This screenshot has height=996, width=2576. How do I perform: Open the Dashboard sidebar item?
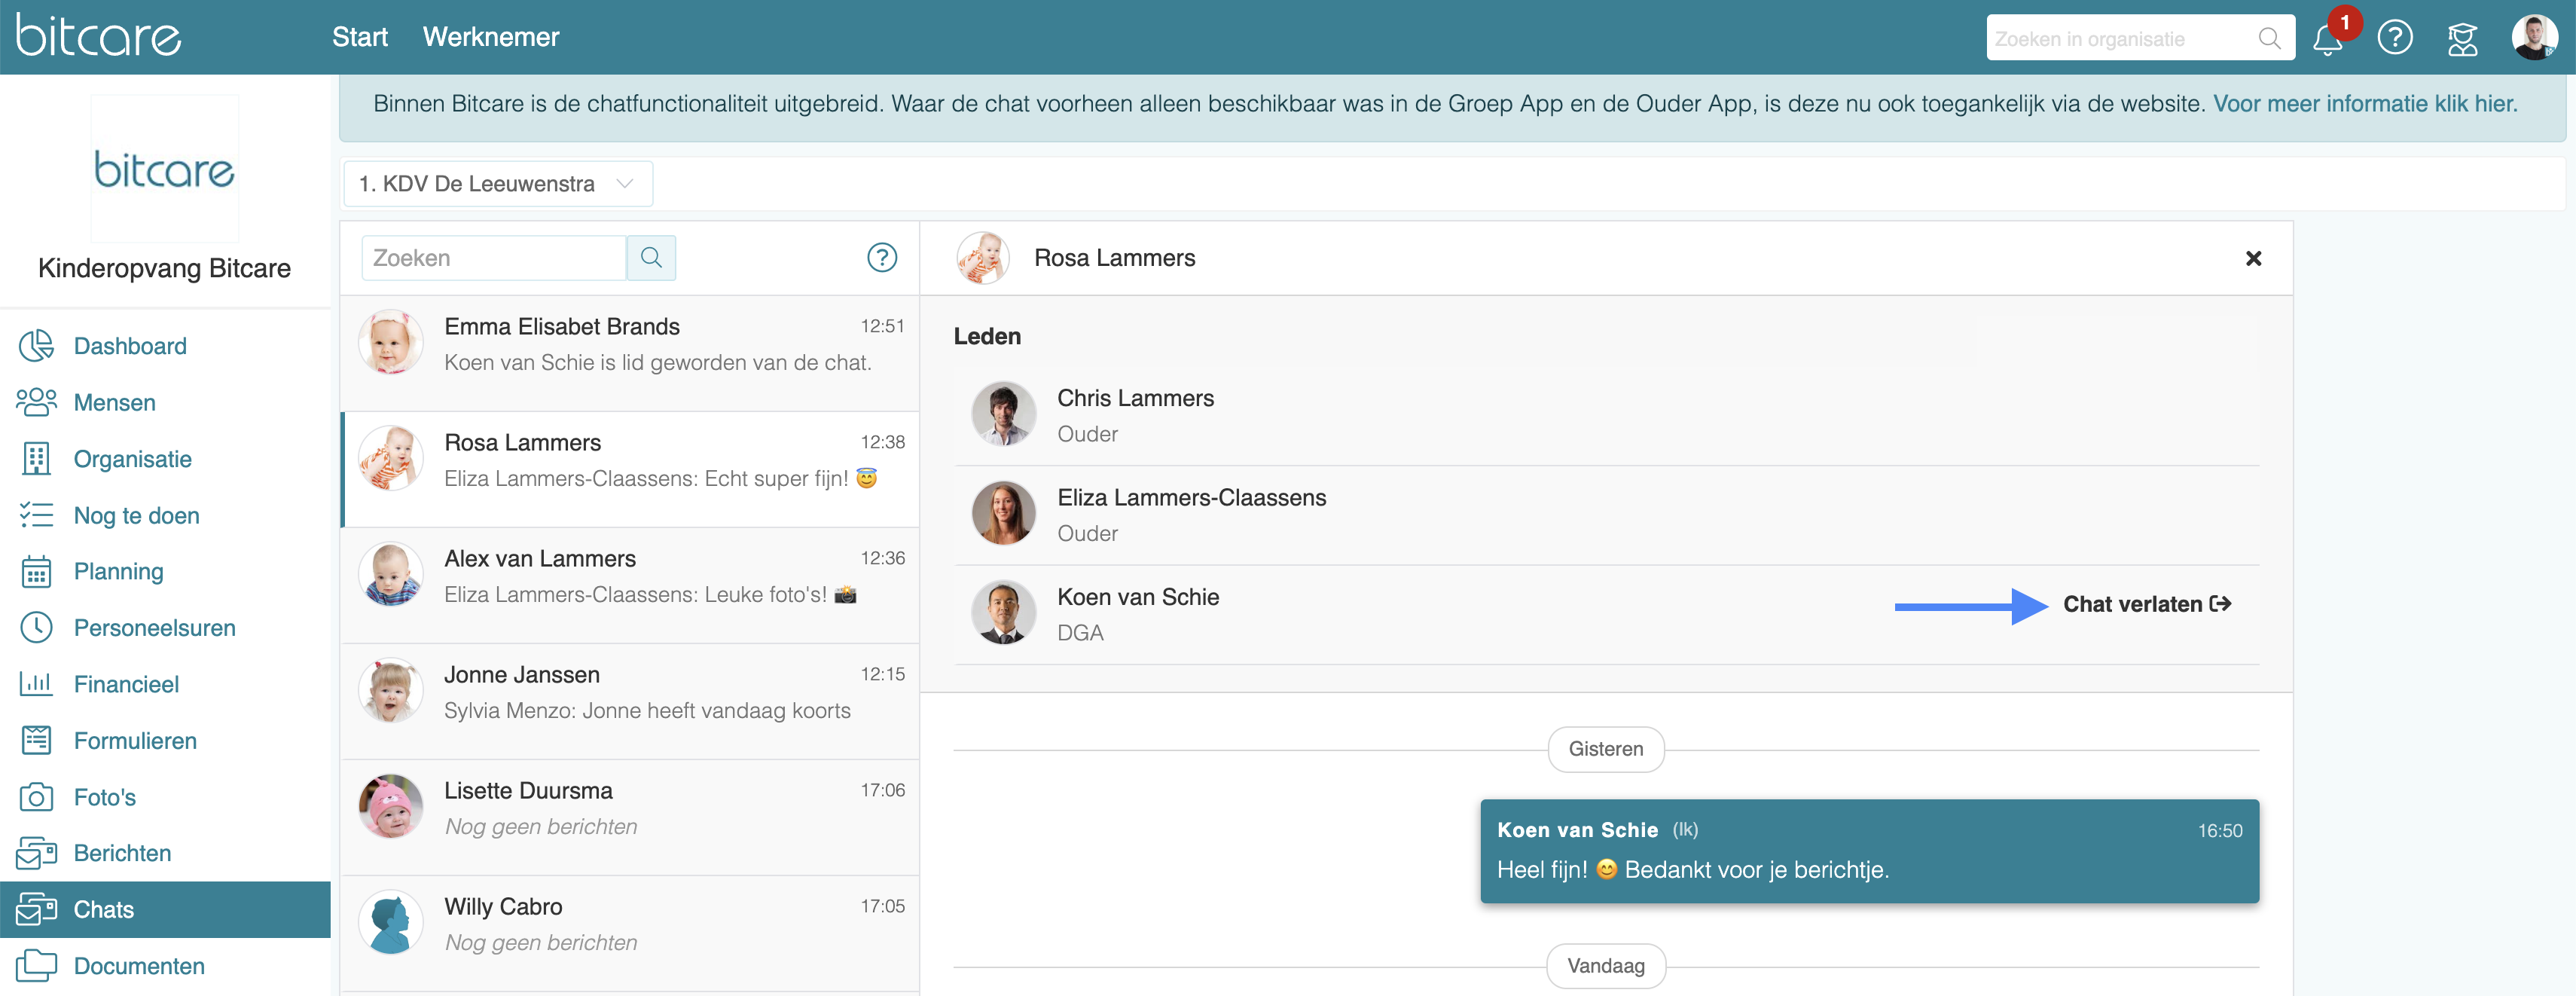129,346
